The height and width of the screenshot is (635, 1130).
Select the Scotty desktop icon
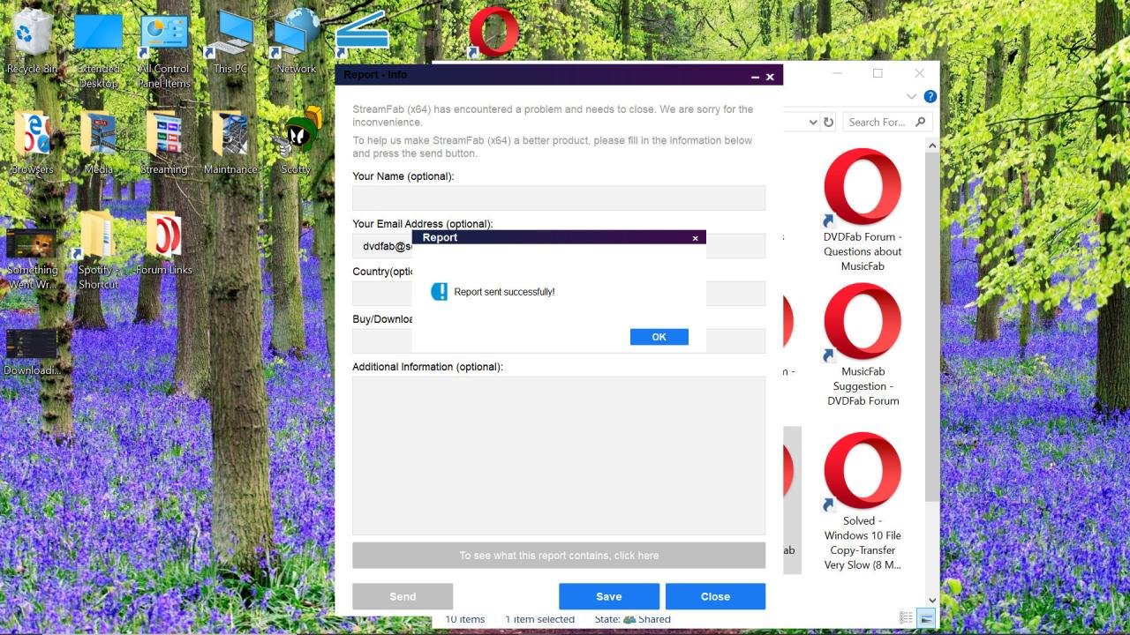[x=296, y=141]
